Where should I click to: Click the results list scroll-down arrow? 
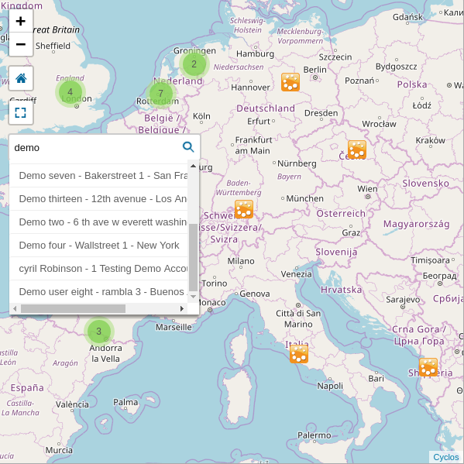[193, 296]
